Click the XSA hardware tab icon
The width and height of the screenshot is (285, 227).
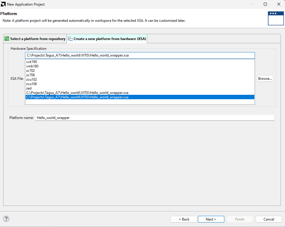coord(70,39)
